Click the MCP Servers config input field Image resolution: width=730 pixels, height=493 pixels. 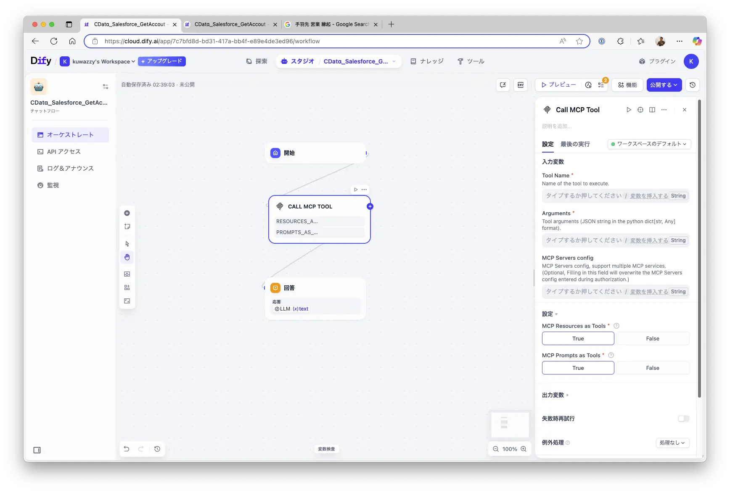pyautogui.click(x=616, y=292)
